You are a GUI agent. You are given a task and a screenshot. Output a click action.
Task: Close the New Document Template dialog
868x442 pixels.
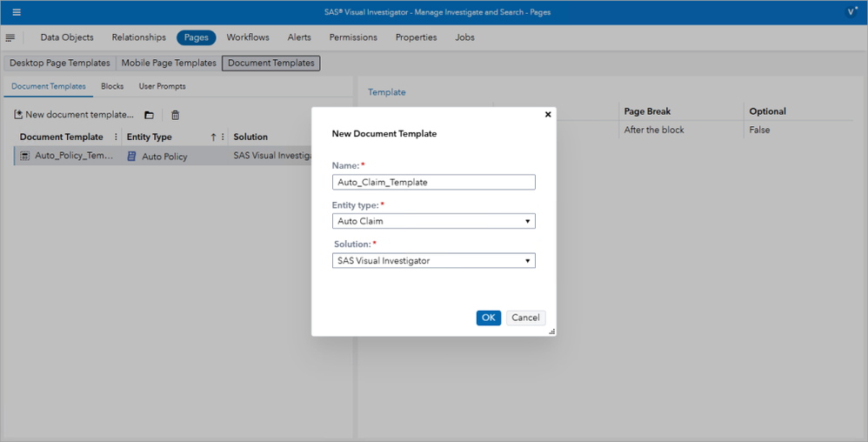point(548,114)
